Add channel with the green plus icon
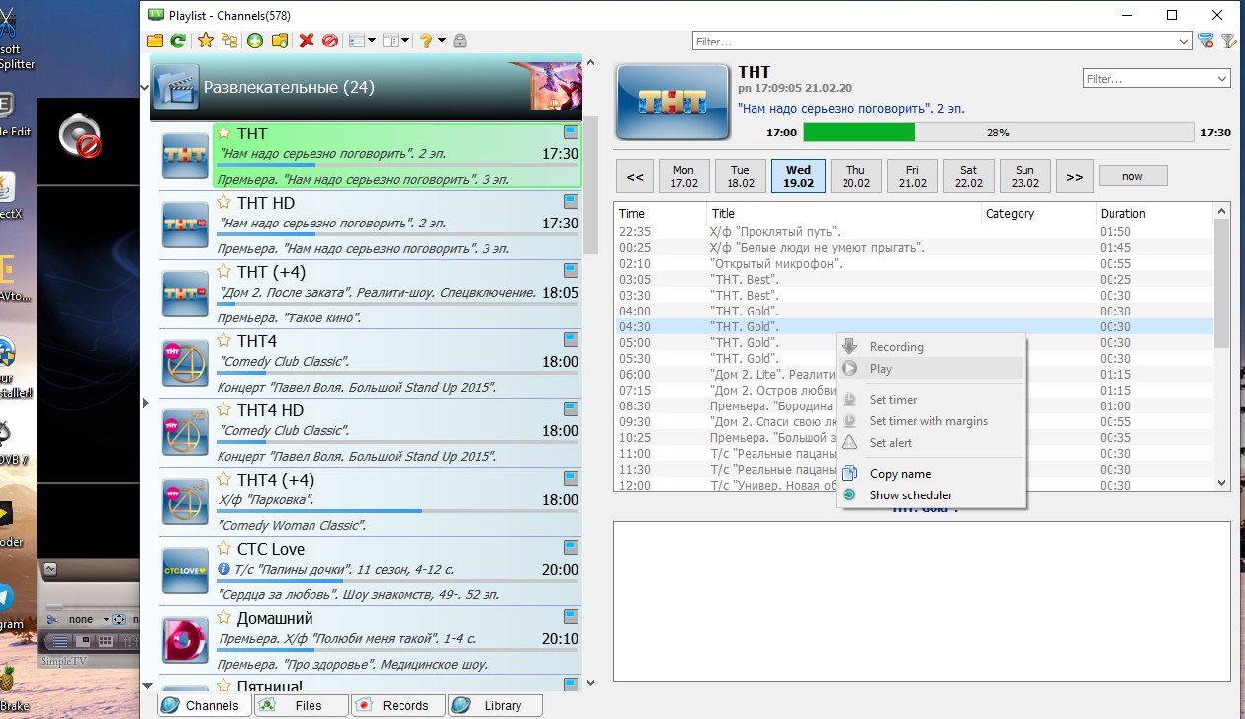 pyautogui.click(x=255, y=41)
